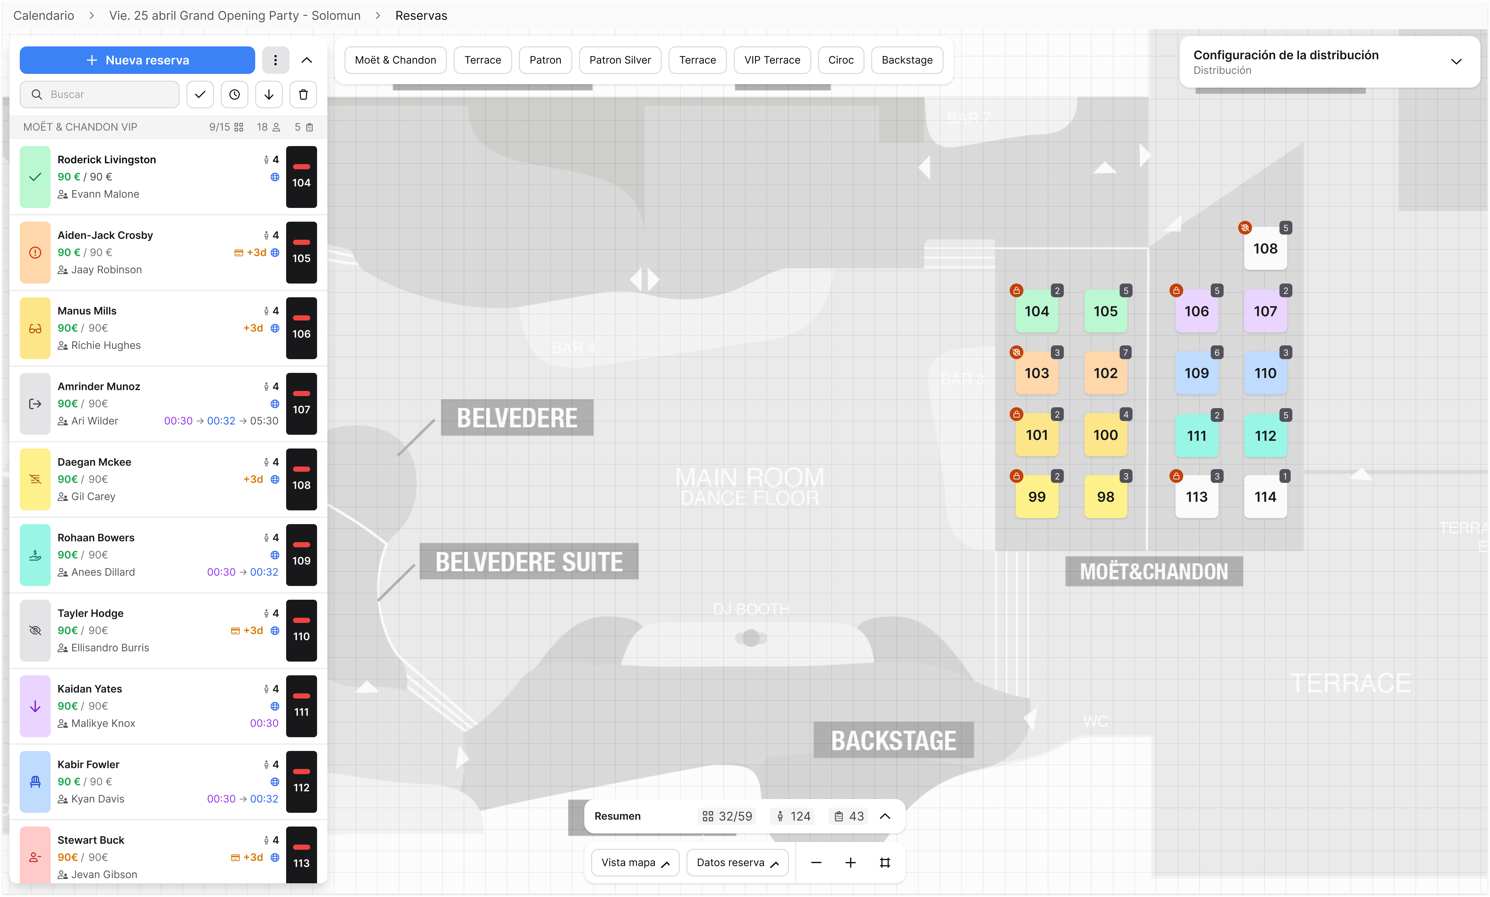This screenshot has height=897, width=1490.
Task: Click the zoom-in plus button on the map
Action: coord(850,863)
